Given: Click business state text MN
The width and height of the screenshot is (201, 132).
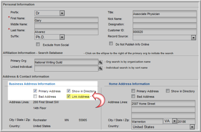Looking at the screenshot, I should [67, 120].
